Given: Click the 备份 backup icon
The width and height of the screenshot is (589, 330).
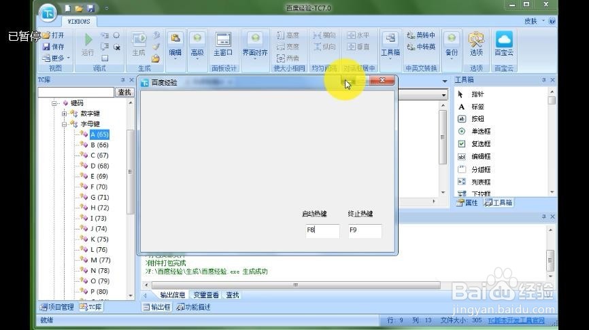Looking at the screenshot, I should (x=452, y=45).
